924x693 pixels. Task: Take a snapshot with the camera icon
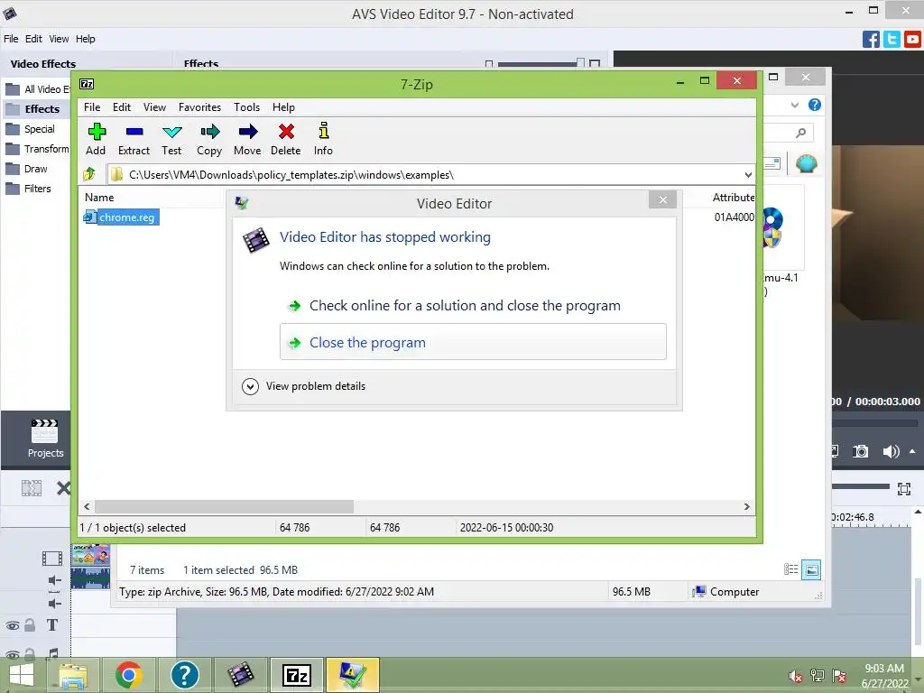click(x=860, y=451)
